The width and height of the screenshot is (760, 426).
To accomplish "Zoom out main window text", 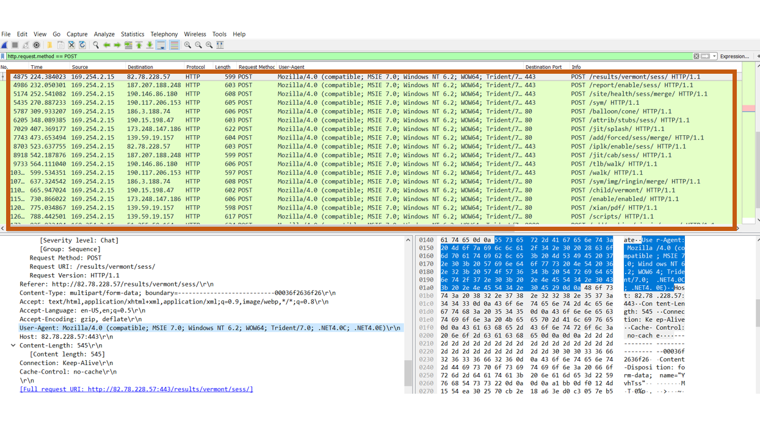I will tap(198, 45).
